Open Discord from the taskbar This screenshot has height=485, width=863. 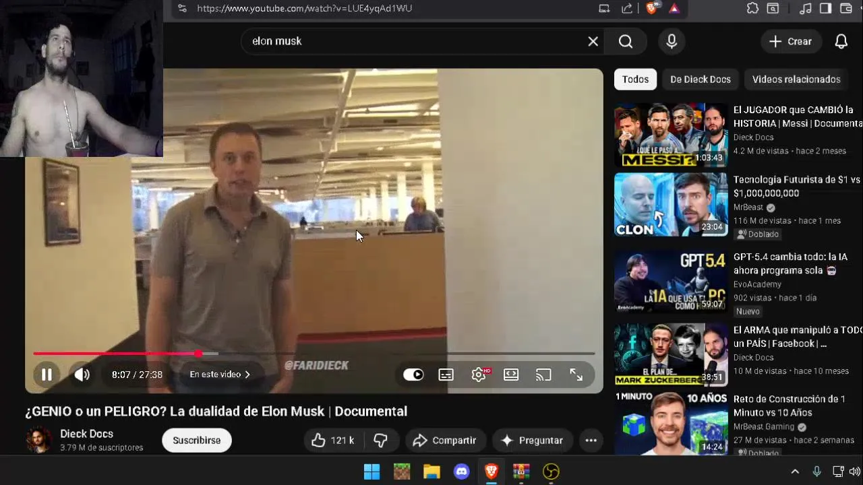462,472
